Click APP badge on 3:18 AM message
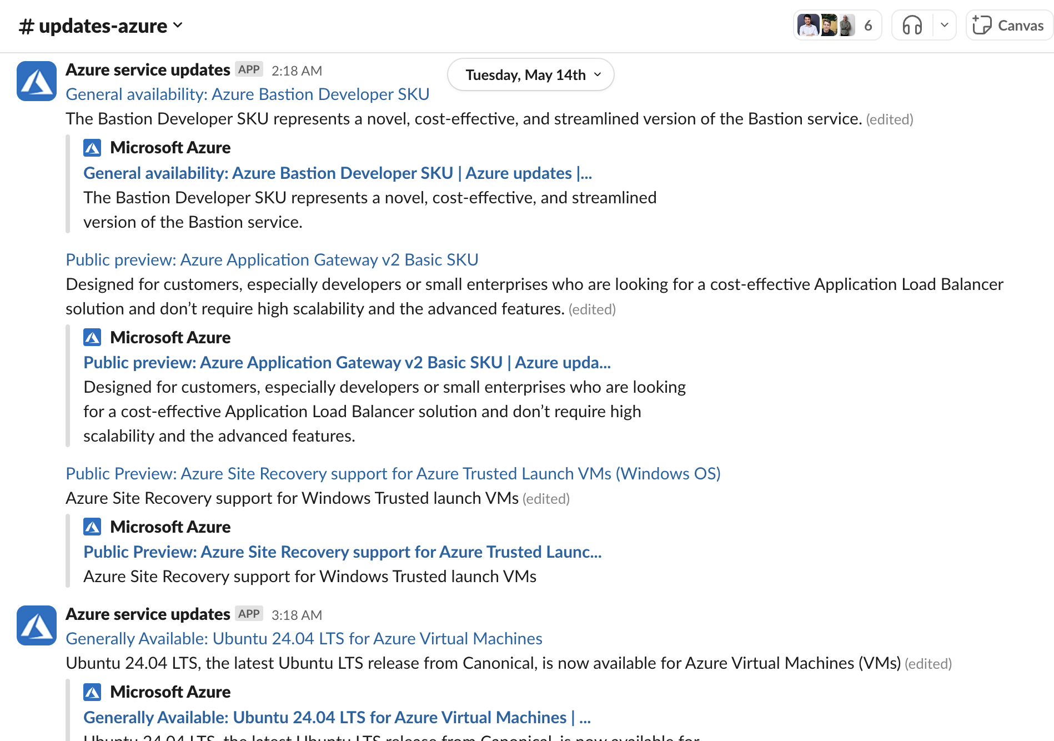1054x741 pixels. coord(249,614)
